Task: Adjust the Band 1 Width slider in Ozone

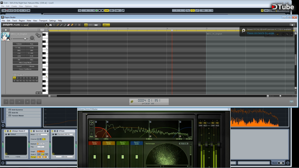Action: pos(94,157)
